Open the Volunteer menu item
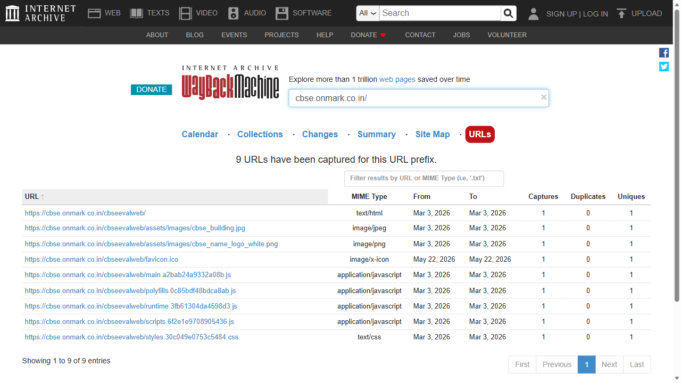 tap(507, 35)
